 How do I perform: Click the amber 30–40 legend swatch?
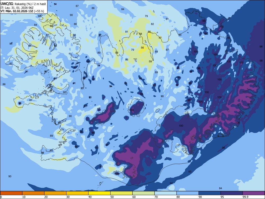[77, 193]
